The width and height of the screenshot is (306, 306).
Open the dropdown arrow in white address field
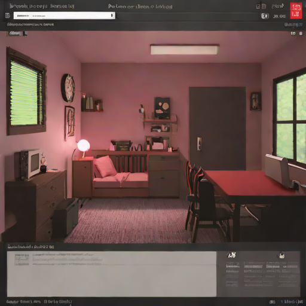pyautogui.click(x=112, y=16)
